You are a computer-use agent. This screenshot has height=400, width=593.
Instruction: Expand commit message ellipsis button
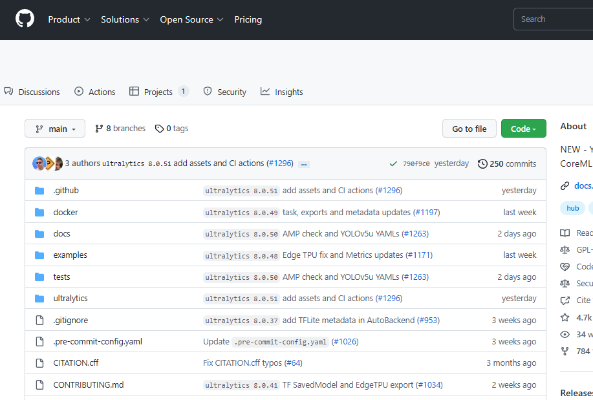304,164
